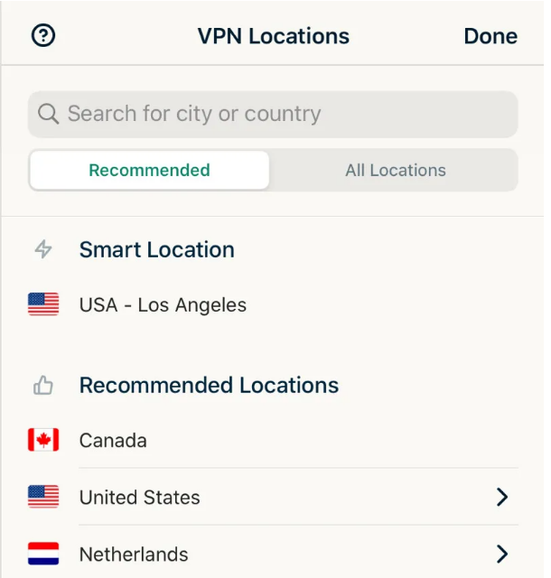Click the Netherlands flag icon
Viewport: 551px width, 578px height.
(x=43, y=554)
